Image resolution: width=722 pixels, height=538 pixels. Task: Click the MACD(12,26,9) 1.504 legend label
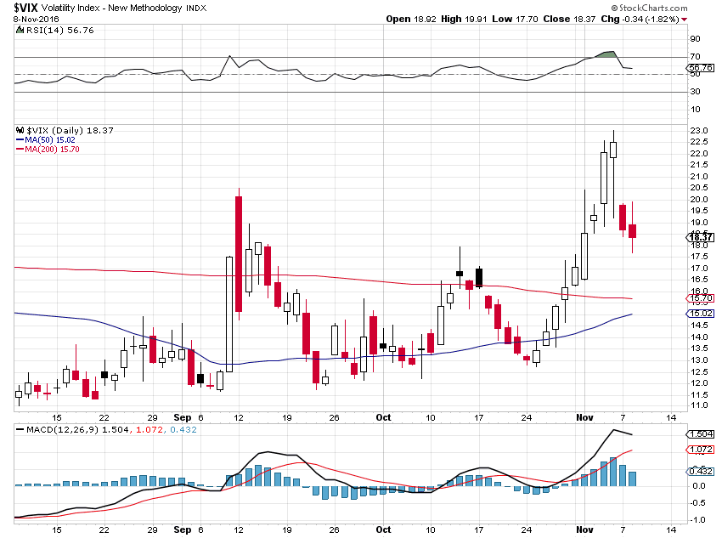point(77,430)
